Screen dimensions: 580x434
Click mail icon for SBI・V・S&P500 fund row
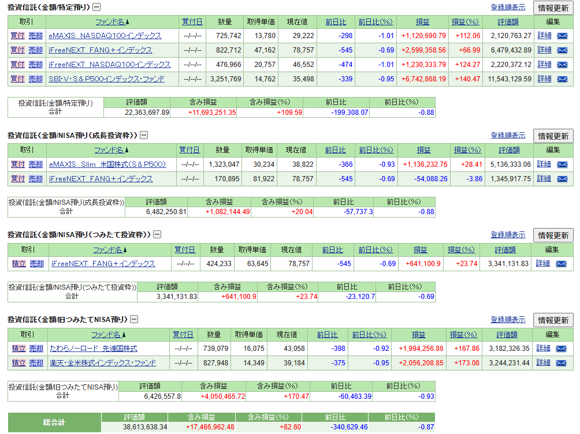click(562, 79)
